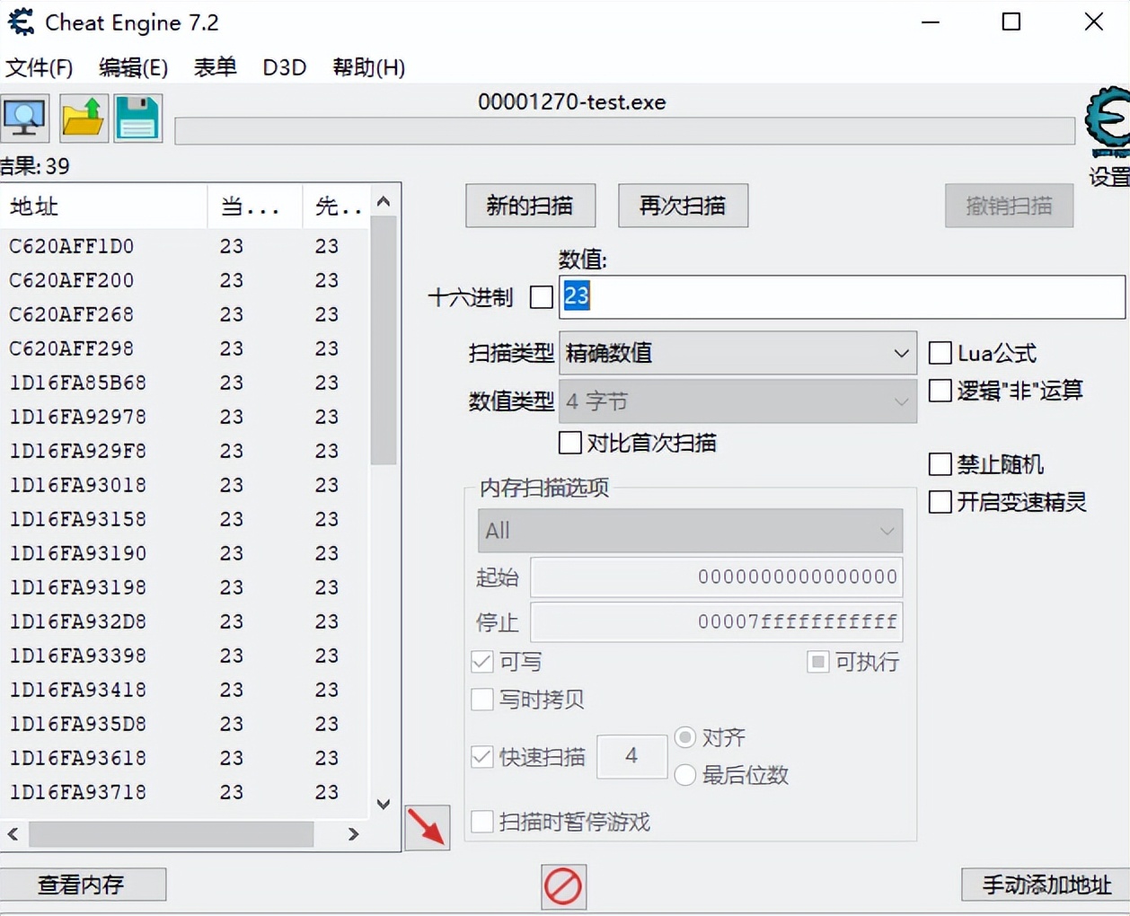Open the 表单 menu
This screenshot has height=916, width=1130.
[x=216, y=67]
